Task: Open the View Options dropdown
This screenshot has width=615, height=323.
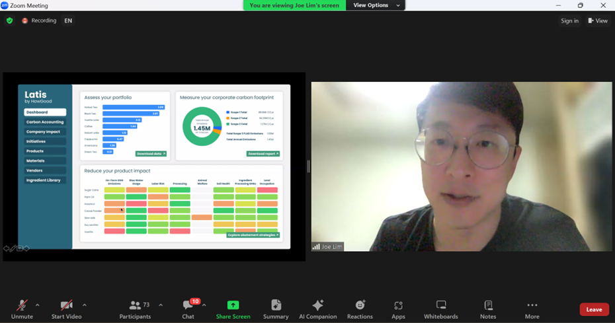Action: [x=377, y=5]
